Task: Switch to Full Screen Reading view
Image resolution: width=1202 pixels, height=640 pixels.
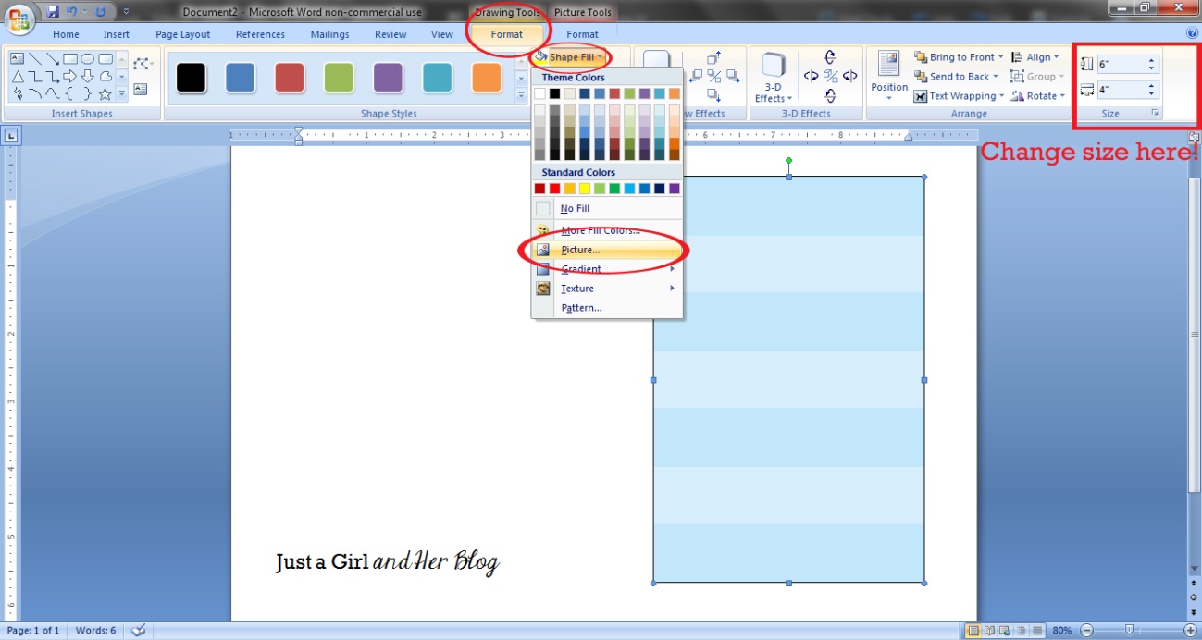Action: (989, 631)
